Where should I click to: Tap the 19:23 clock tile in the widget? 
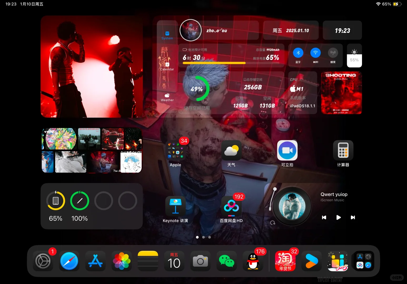342,30
